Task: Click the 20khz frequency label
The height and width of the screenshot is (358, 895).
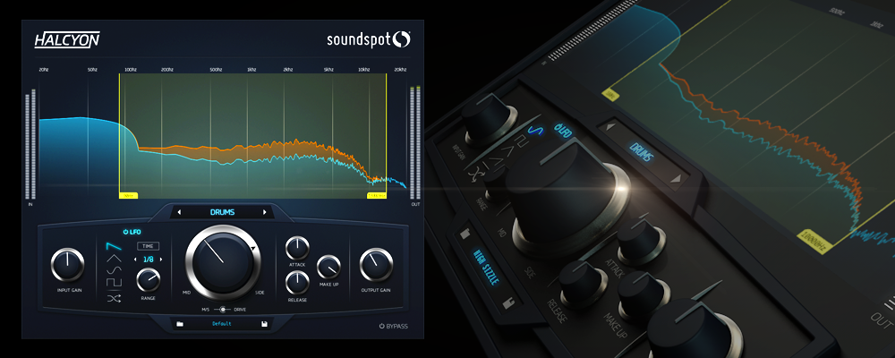Action: (x=400, y=70)
